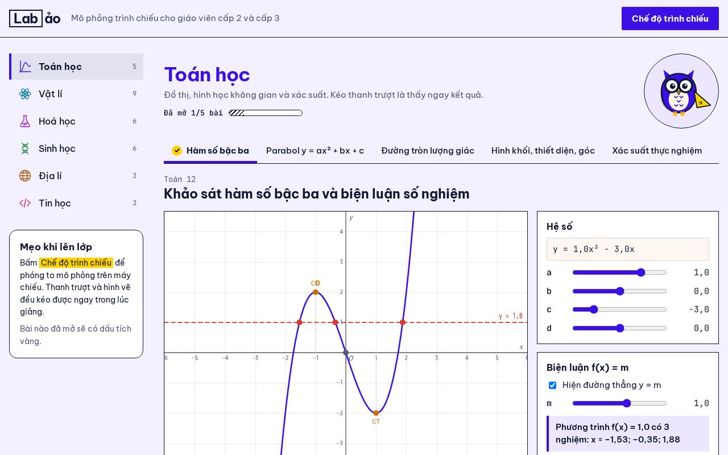728x455 pixels.
Task: Set the m value slider
Action: [619, 403]
